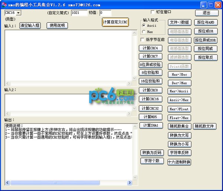Click the 转换为反码 ones' complement button
The height and width of the screenshot is (191, 223).
(152, 153)
